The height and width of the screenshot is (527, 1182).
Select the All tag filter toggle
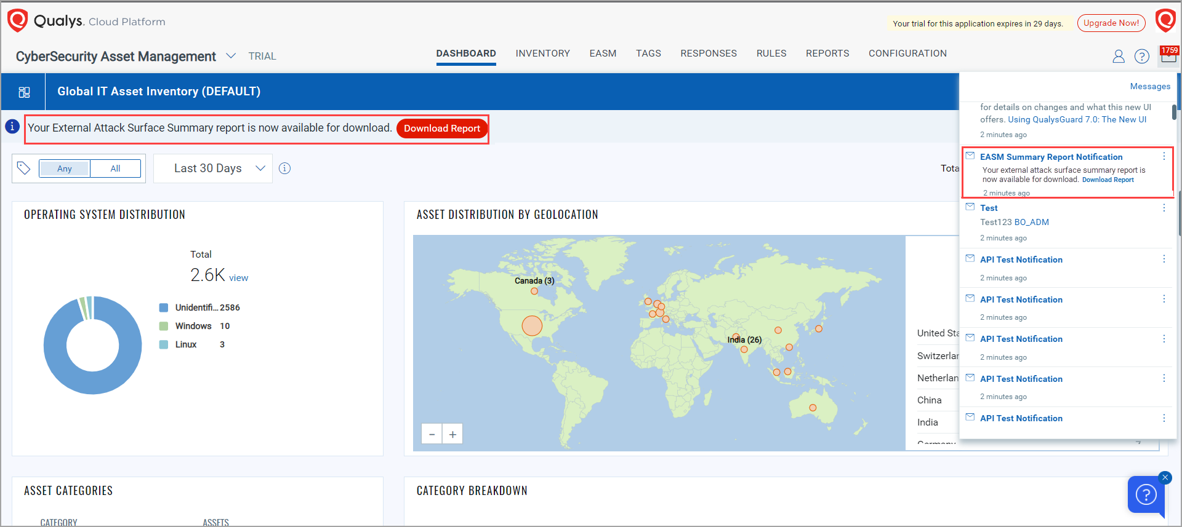click(115, 168)
